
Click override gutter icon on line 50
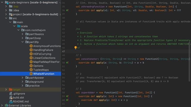(x=67, y=63)
